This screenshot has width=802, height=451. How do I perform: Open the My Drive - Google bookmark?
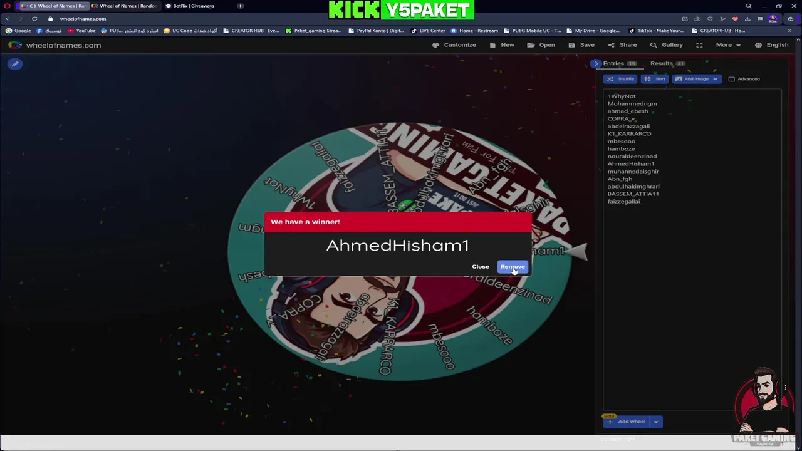(x=593, y=31)
